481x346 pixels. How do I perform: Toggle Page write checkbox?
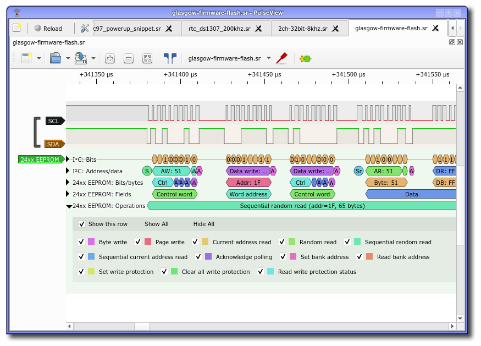coord(138,242)
